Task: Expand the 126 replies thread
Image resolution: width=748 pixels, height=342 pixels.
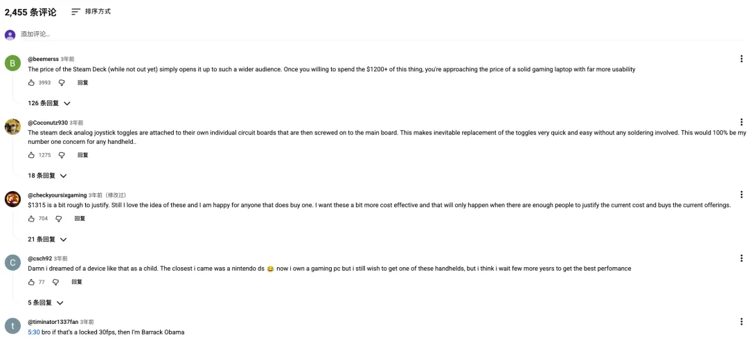Action: point(49,103)
